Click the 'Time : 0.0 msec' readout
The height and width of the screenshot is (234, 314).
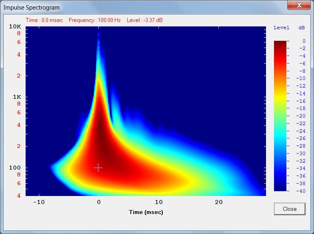(x=44, y=20)
